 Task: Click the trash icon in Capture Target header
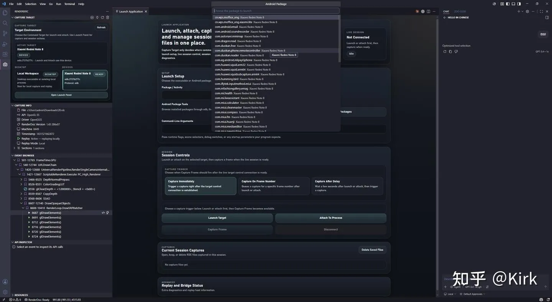click(108, 17)
